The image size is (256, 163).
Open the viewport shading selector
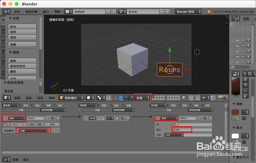pyautogui.click(x=90, y=98)
